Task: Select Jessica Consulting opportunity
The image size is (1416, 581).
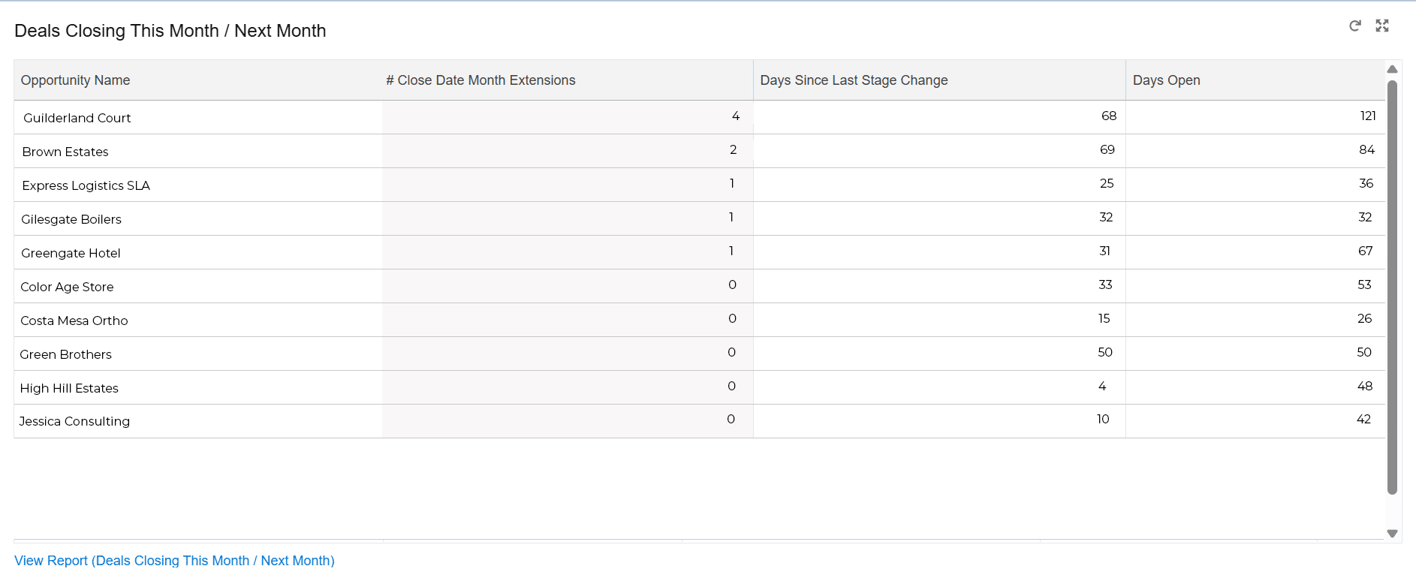Action: point(74,421)
